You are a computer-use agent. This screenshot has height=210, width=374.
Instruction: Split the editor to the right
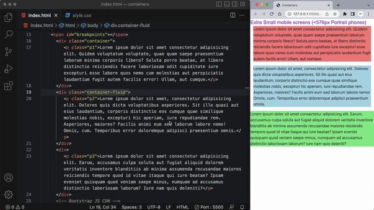[x=233, y=15]
